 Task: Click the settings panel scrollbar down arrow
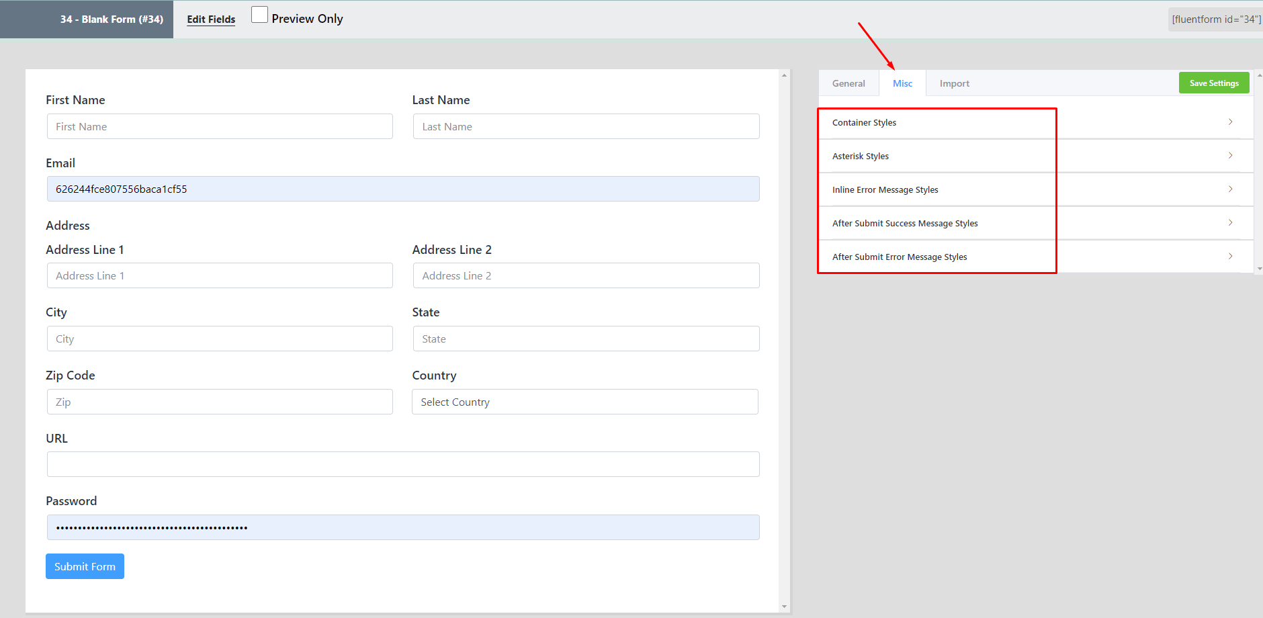pyautogui.click(x=1259, y=269)
